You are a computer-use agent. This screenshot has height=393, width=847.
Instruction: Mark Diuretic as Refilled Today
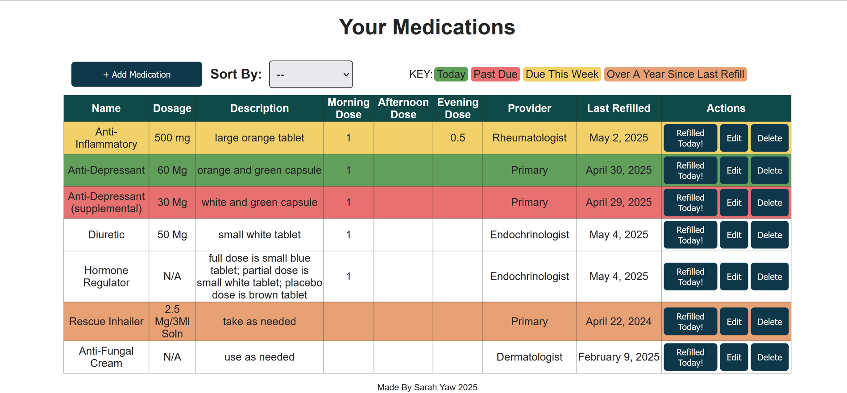click(x=690, y=235)
